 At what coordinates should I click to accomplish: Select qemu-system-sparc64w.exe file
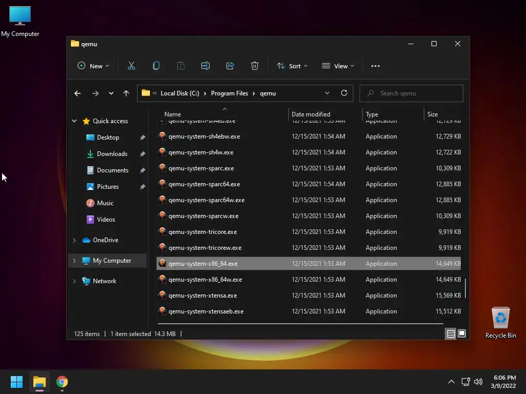(309, 200)
